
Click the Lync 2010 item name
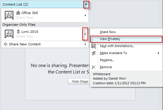[x=30, y=32]
